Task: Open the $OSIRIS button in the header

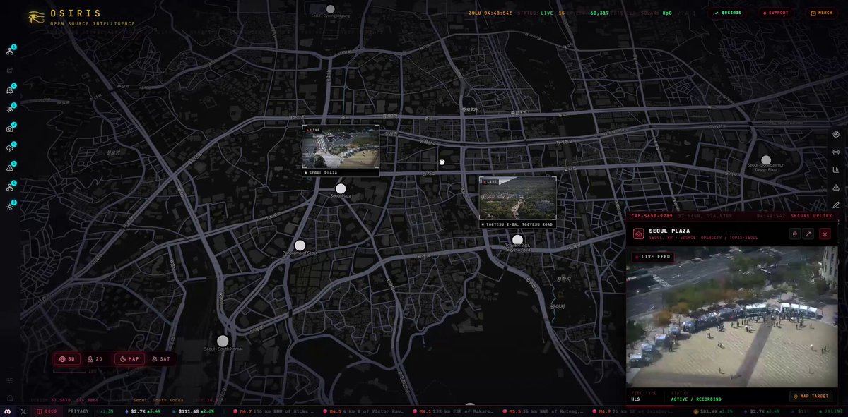Action: pyautogui.click(x=727, y=13)
